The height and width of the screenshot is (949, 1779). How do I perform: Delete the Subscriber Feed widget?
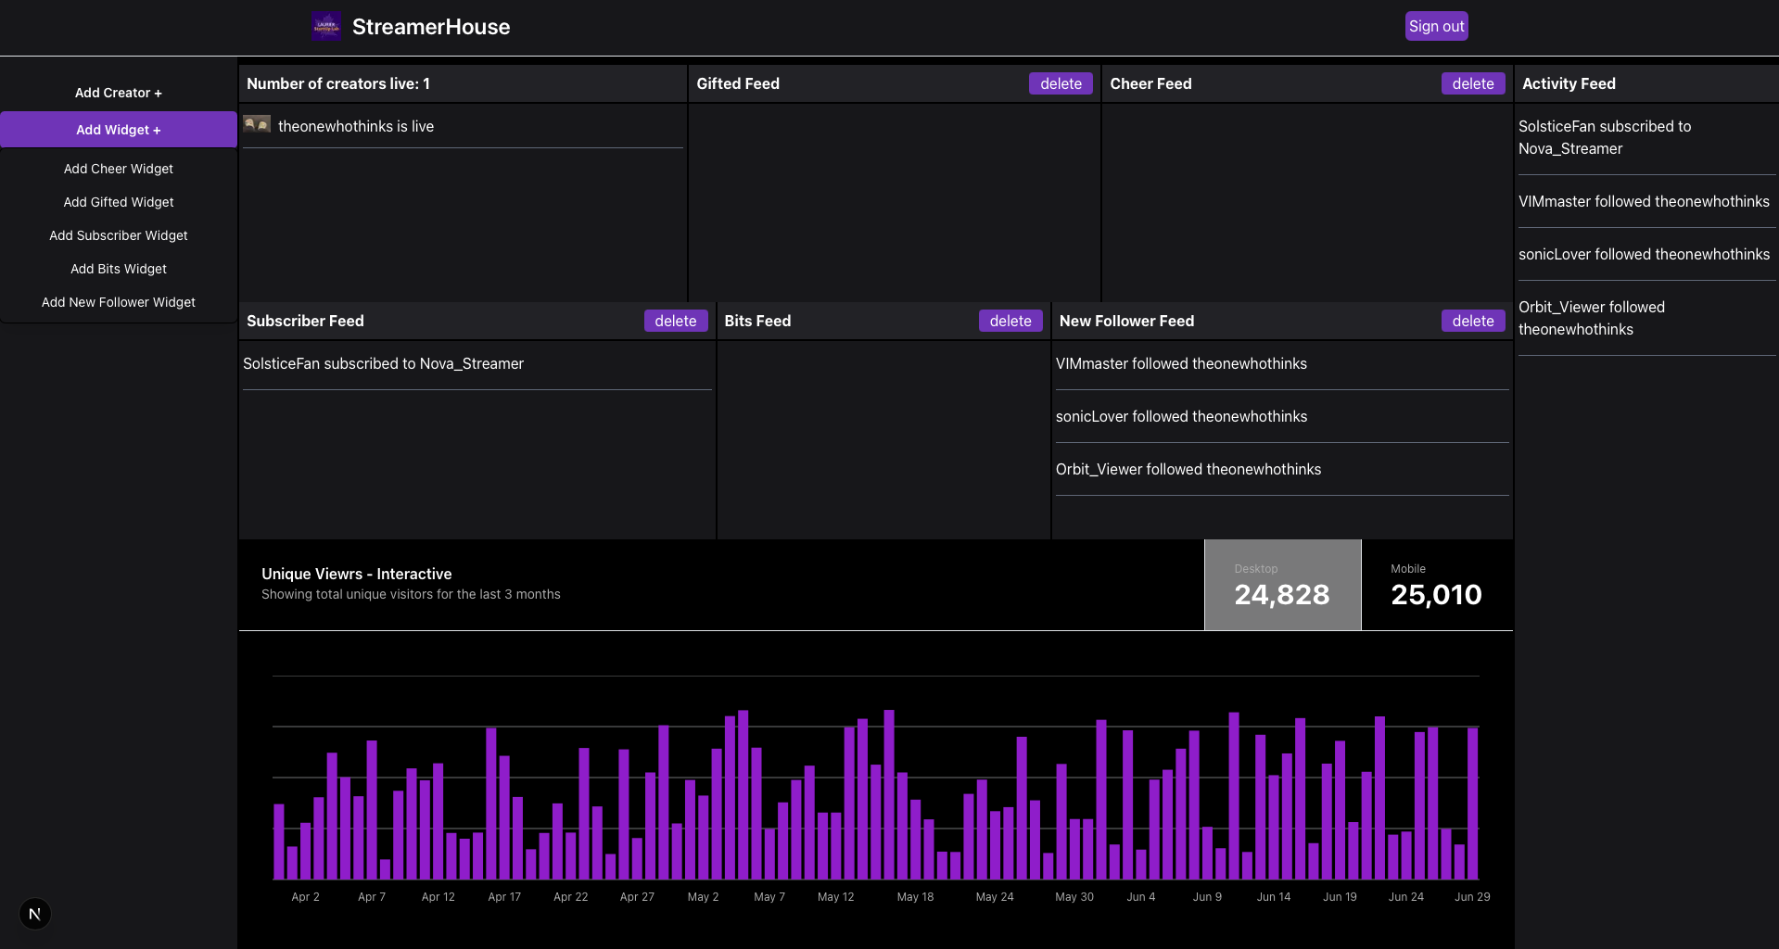(x=676, y=321)
